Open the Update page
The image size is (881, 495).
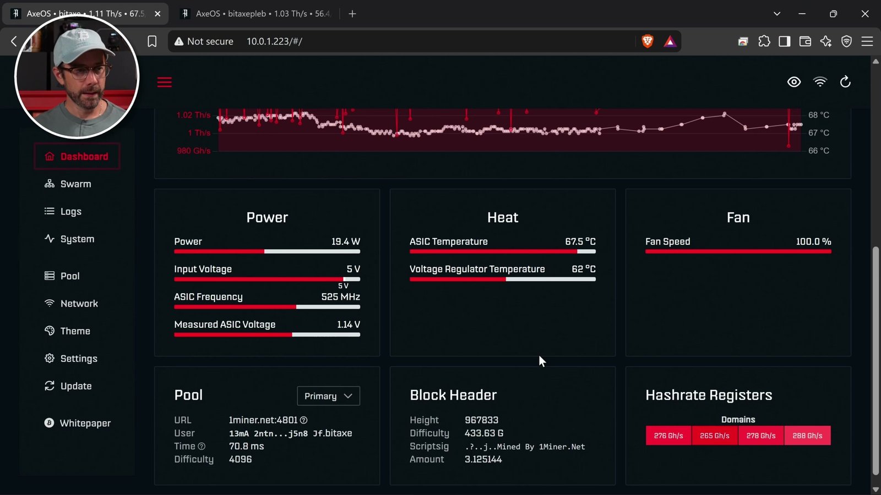tap(77, 386)
